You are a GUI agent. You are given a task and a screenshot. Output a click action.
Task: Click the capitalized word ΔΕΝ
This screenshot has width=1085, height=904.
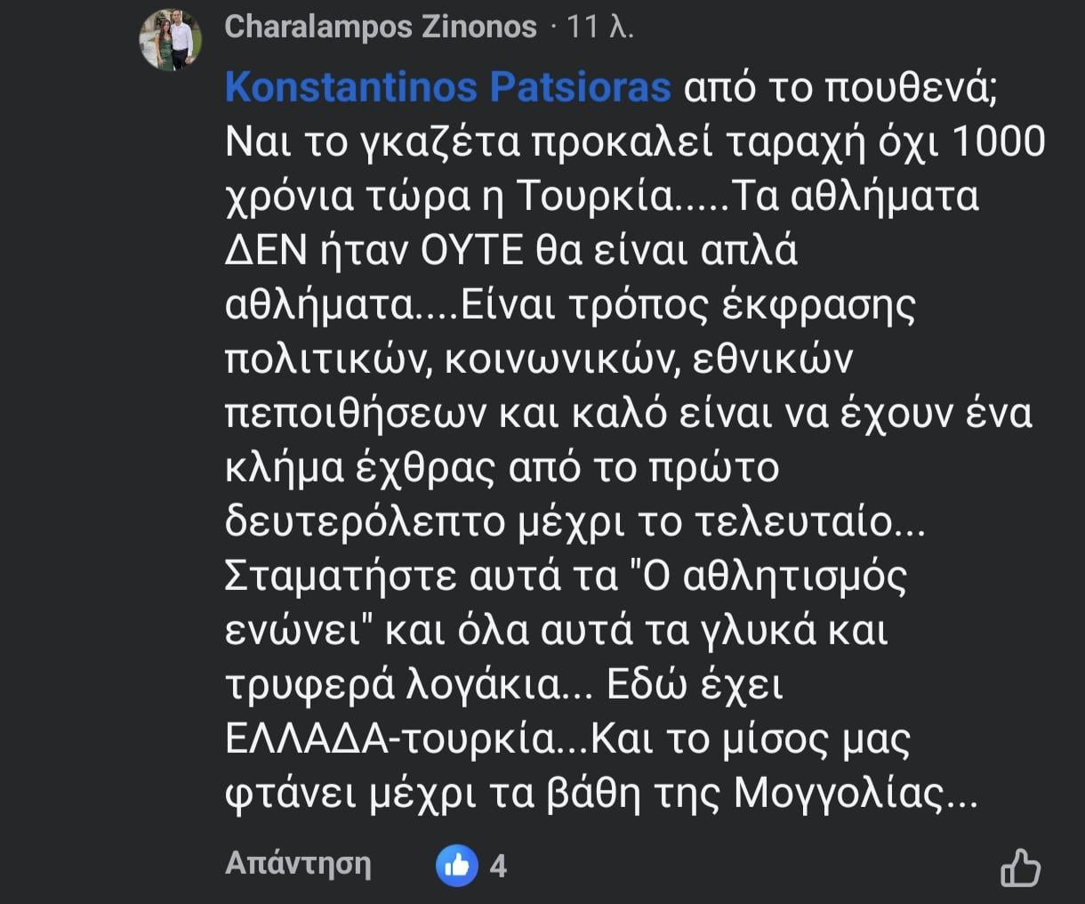[x=266, y=251]
